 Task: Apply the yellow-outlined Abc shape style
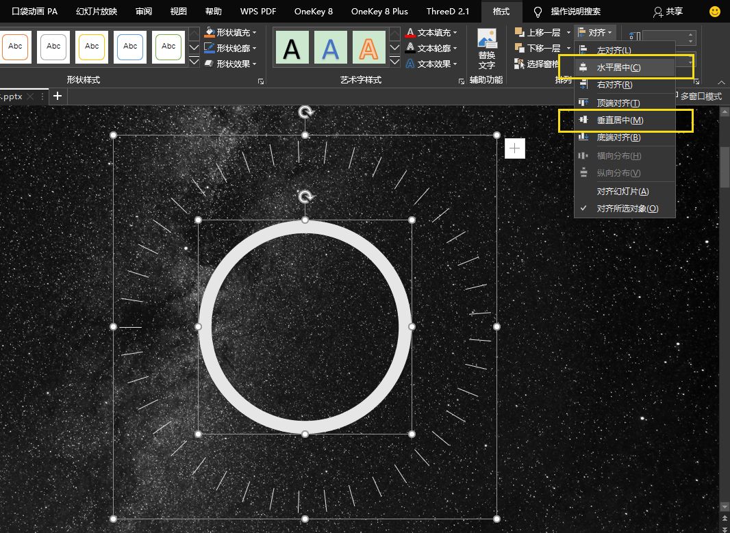click(92, 47)
